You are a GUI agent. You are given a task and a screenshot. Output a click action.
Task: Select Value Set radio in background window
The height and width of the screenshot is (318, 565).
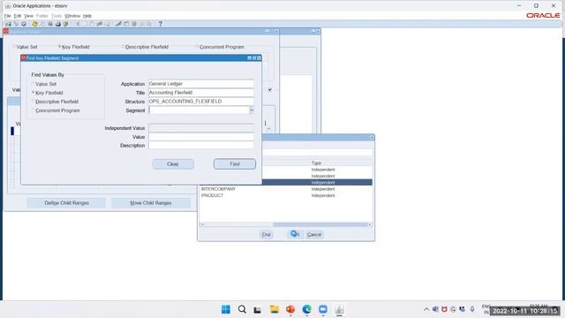(x=14, y=47)
